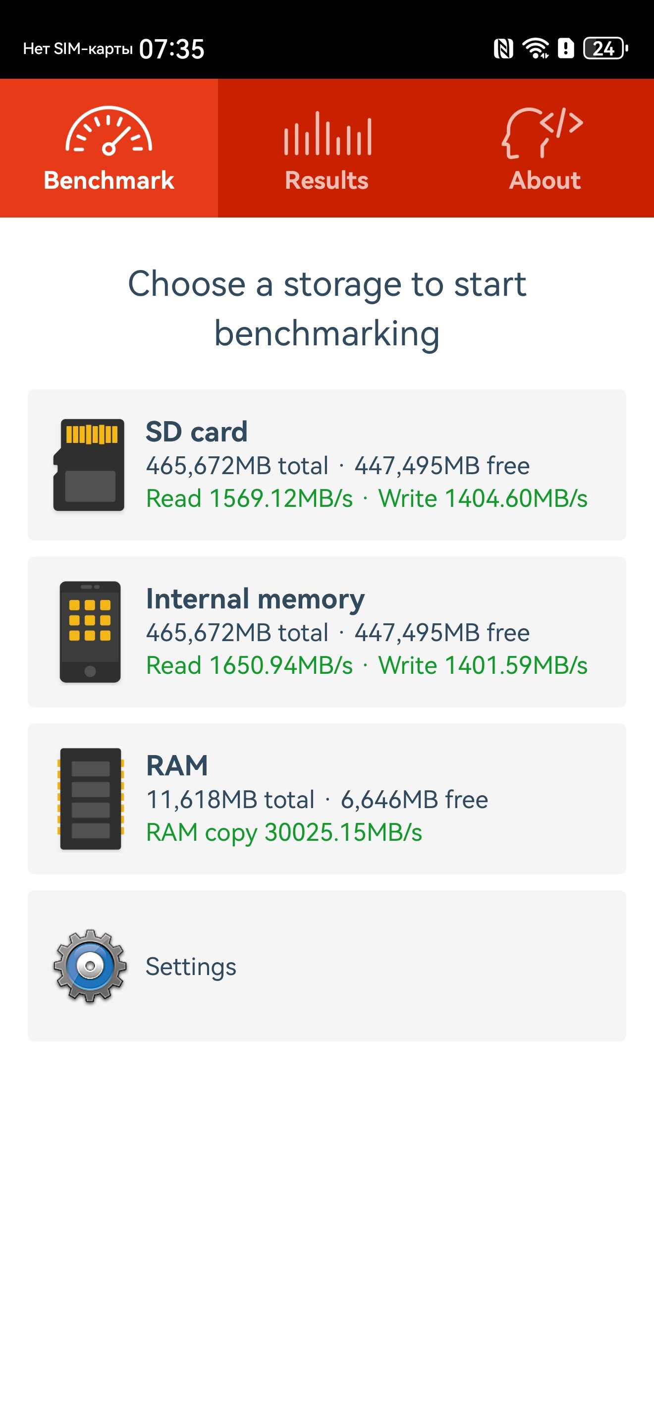Open the Settings entry

(x=191, y=966)
